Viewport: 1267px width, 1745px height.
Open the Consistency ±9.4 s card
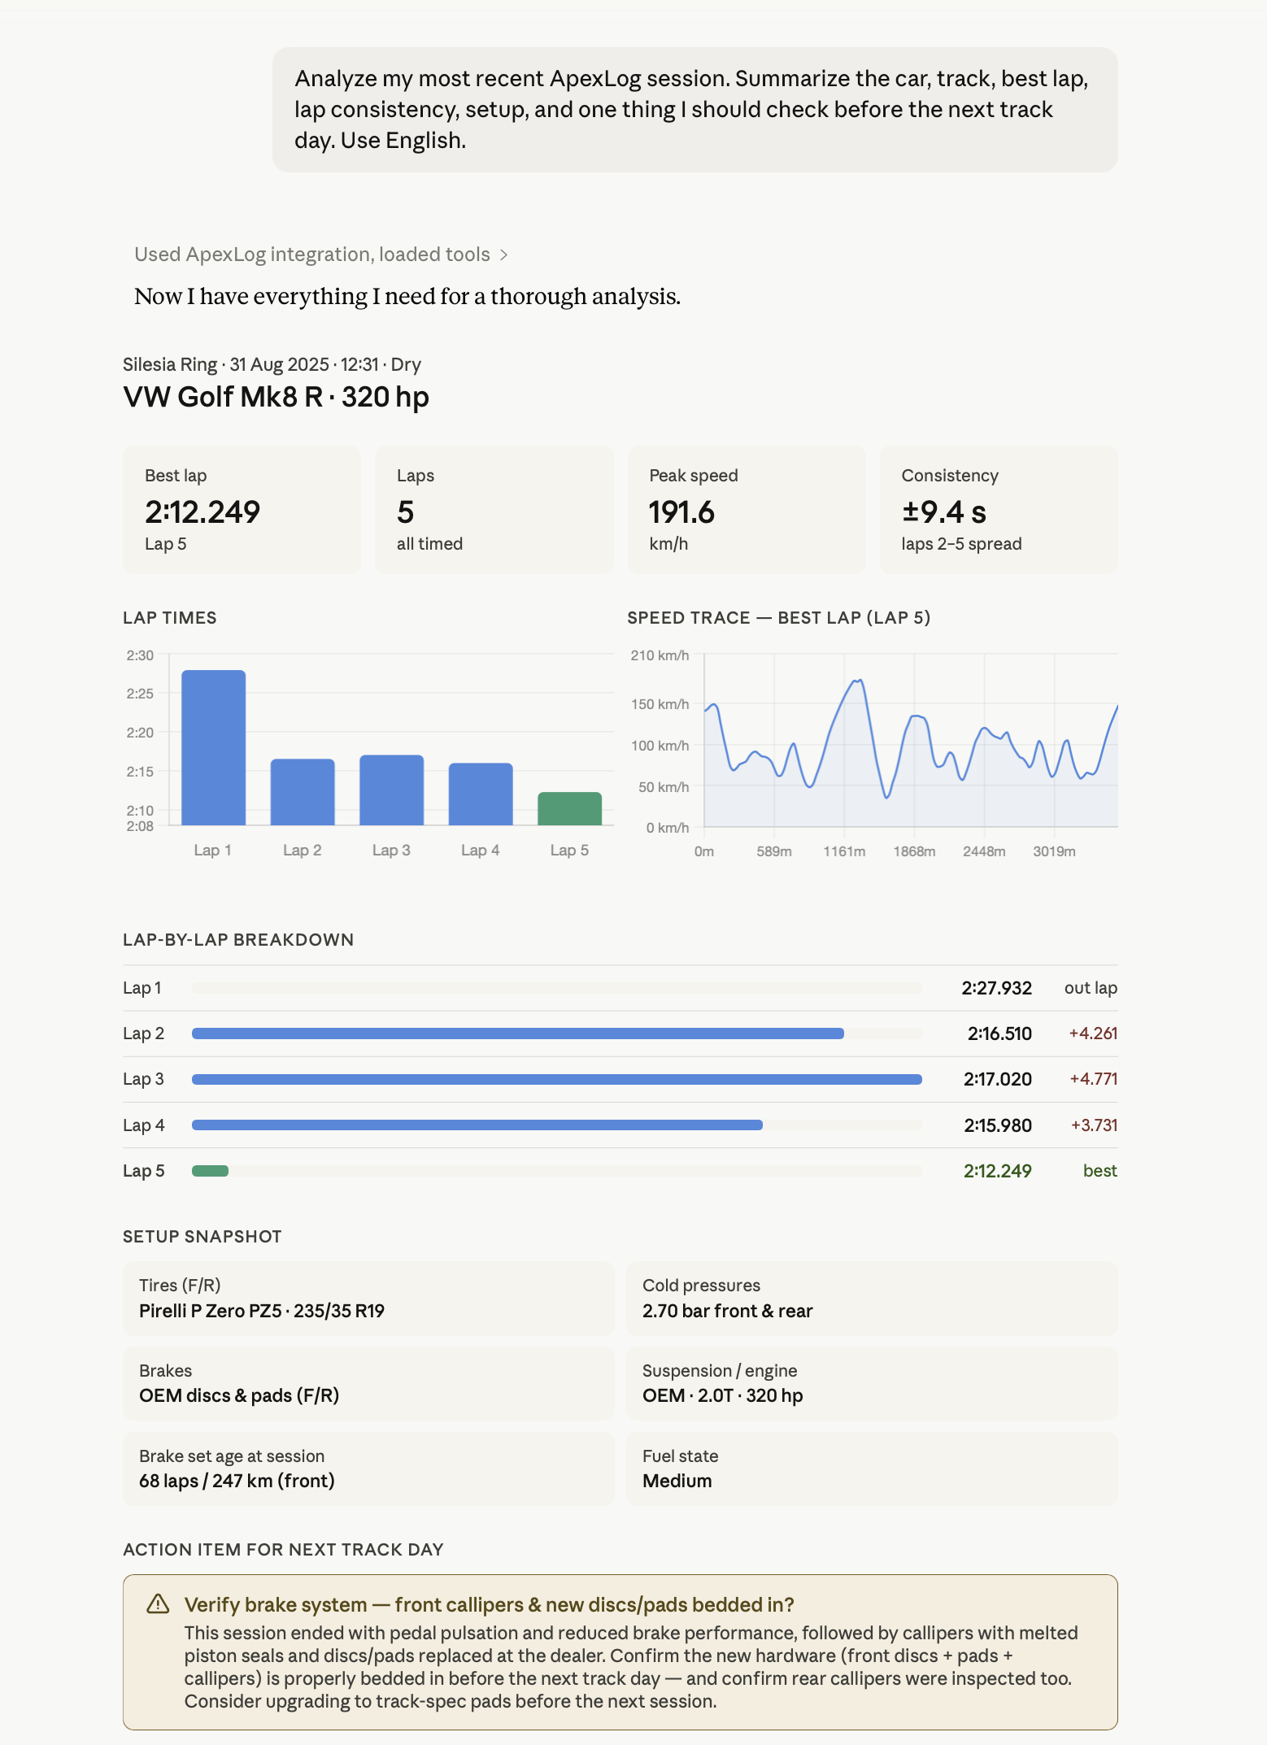tap(999, 509)
